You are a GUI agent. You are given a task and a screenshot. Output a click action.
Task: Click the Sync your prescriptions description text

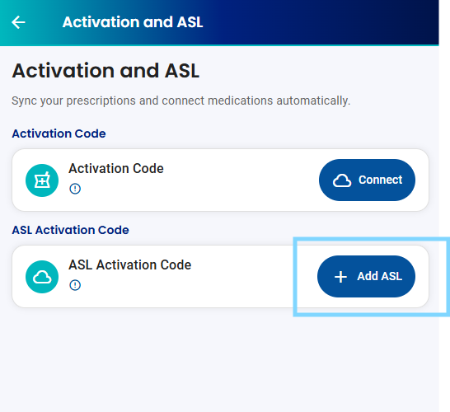click(180, 101)
